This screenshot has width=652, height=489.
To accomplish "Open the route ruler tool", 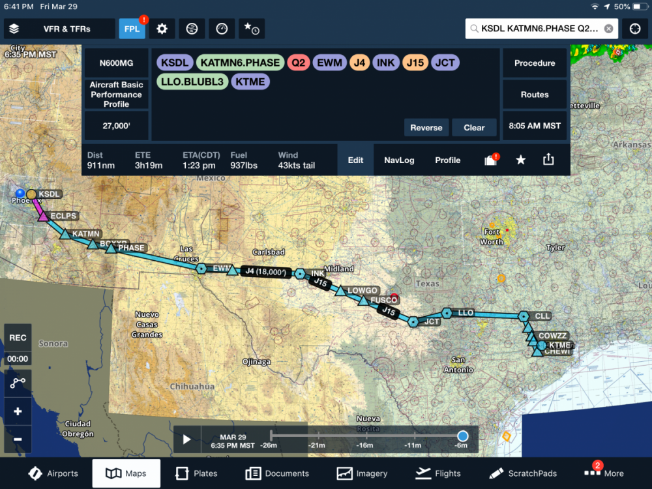I will point(18,383).
